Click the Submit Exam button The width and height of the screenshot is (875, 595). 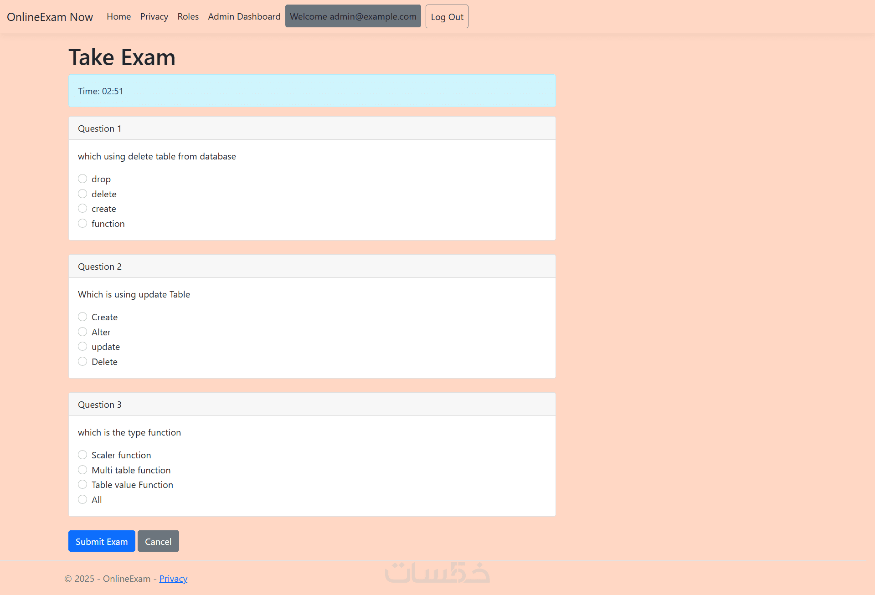point(102,541)
